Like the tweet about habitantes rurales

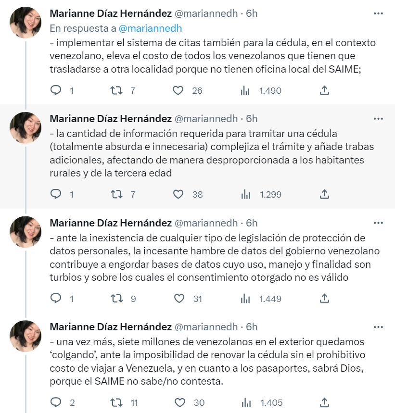[x=178, y=194]
